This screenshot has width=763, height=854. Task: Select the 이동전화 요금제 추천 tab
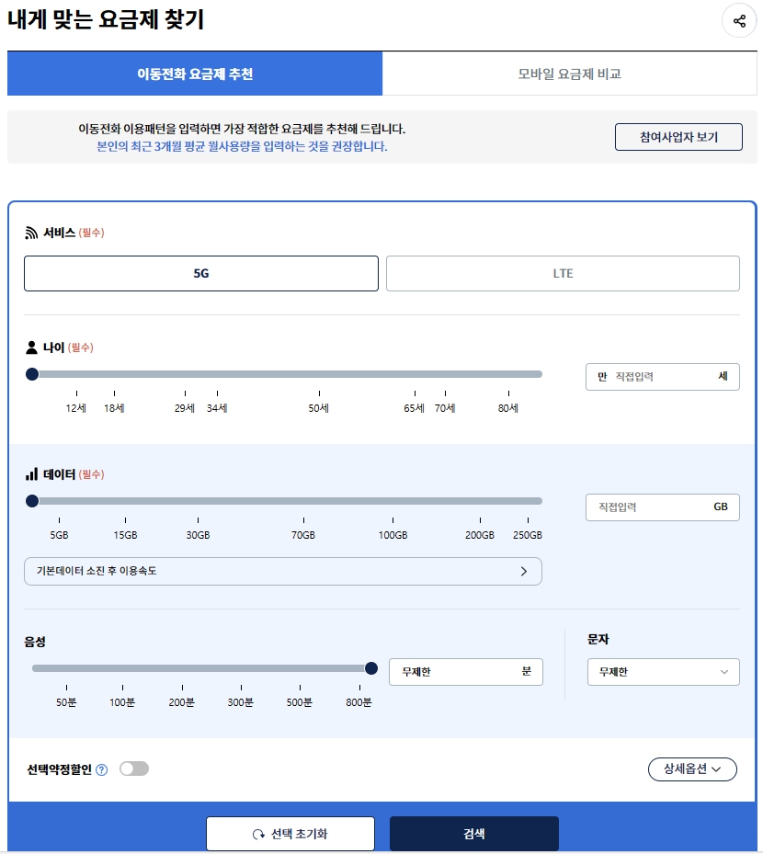pos(195,74)
